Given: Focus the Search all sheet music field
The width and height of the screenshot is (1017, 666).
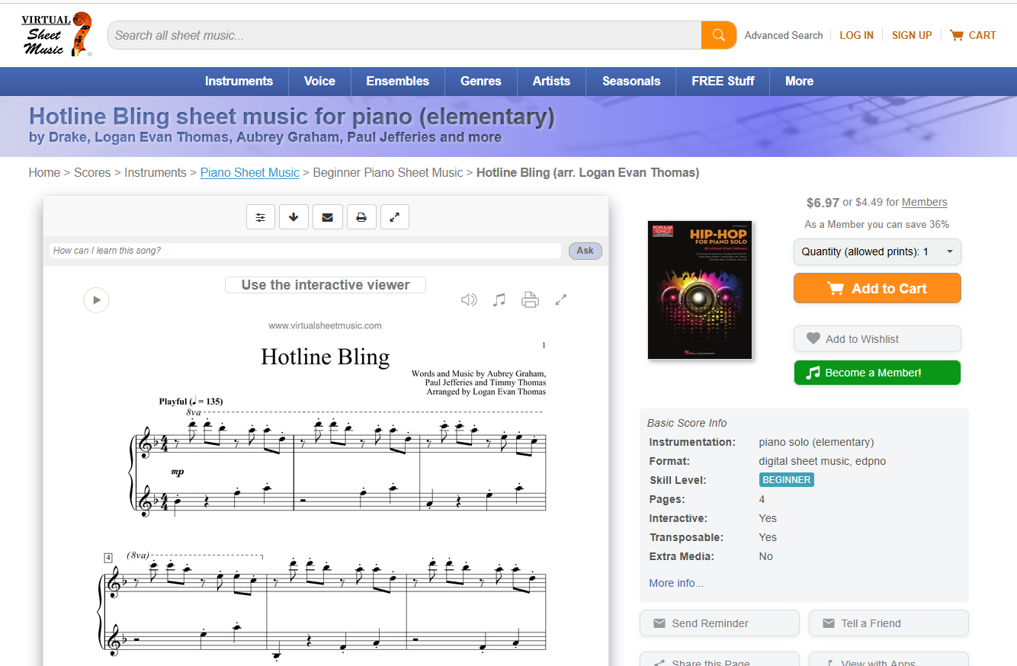Looking at the screenshot, I should pos(404,35).
